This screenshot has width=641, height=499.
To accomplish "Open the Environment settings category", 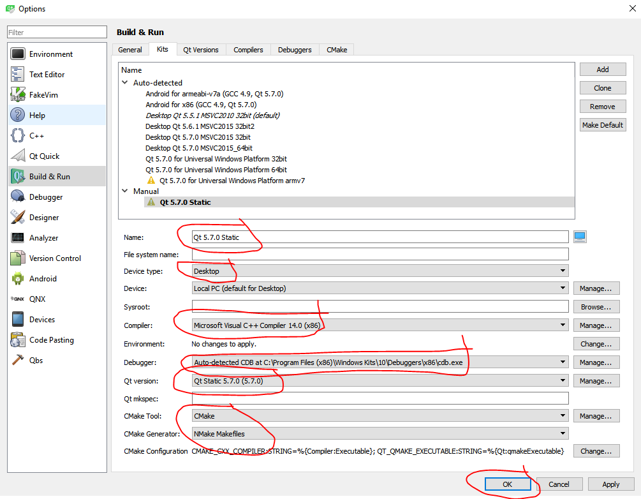I will tap(57, 54).
